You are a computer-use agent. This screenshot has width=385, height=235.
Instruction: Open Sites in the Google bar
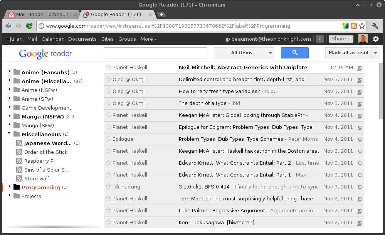pos(107,39)
